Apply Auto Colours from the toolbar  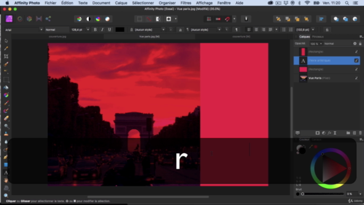98,19
